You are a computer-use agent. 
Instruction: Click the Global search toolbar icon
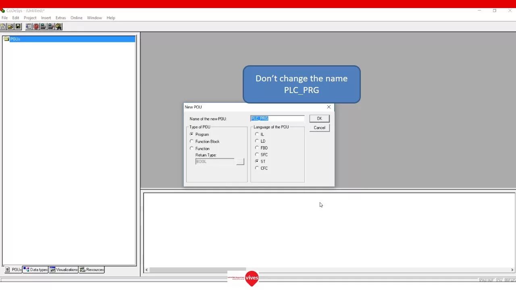[58, 27]
